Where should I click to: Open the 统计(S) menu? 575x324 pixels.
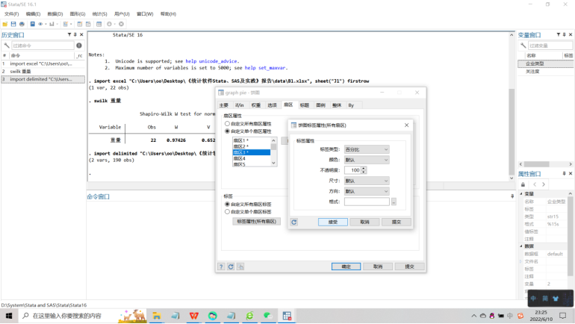pyautogui.click(x=99, y=14)
